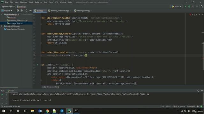
Task: Go to previous highlighted error arrow
Action: [x=199, y=15]
